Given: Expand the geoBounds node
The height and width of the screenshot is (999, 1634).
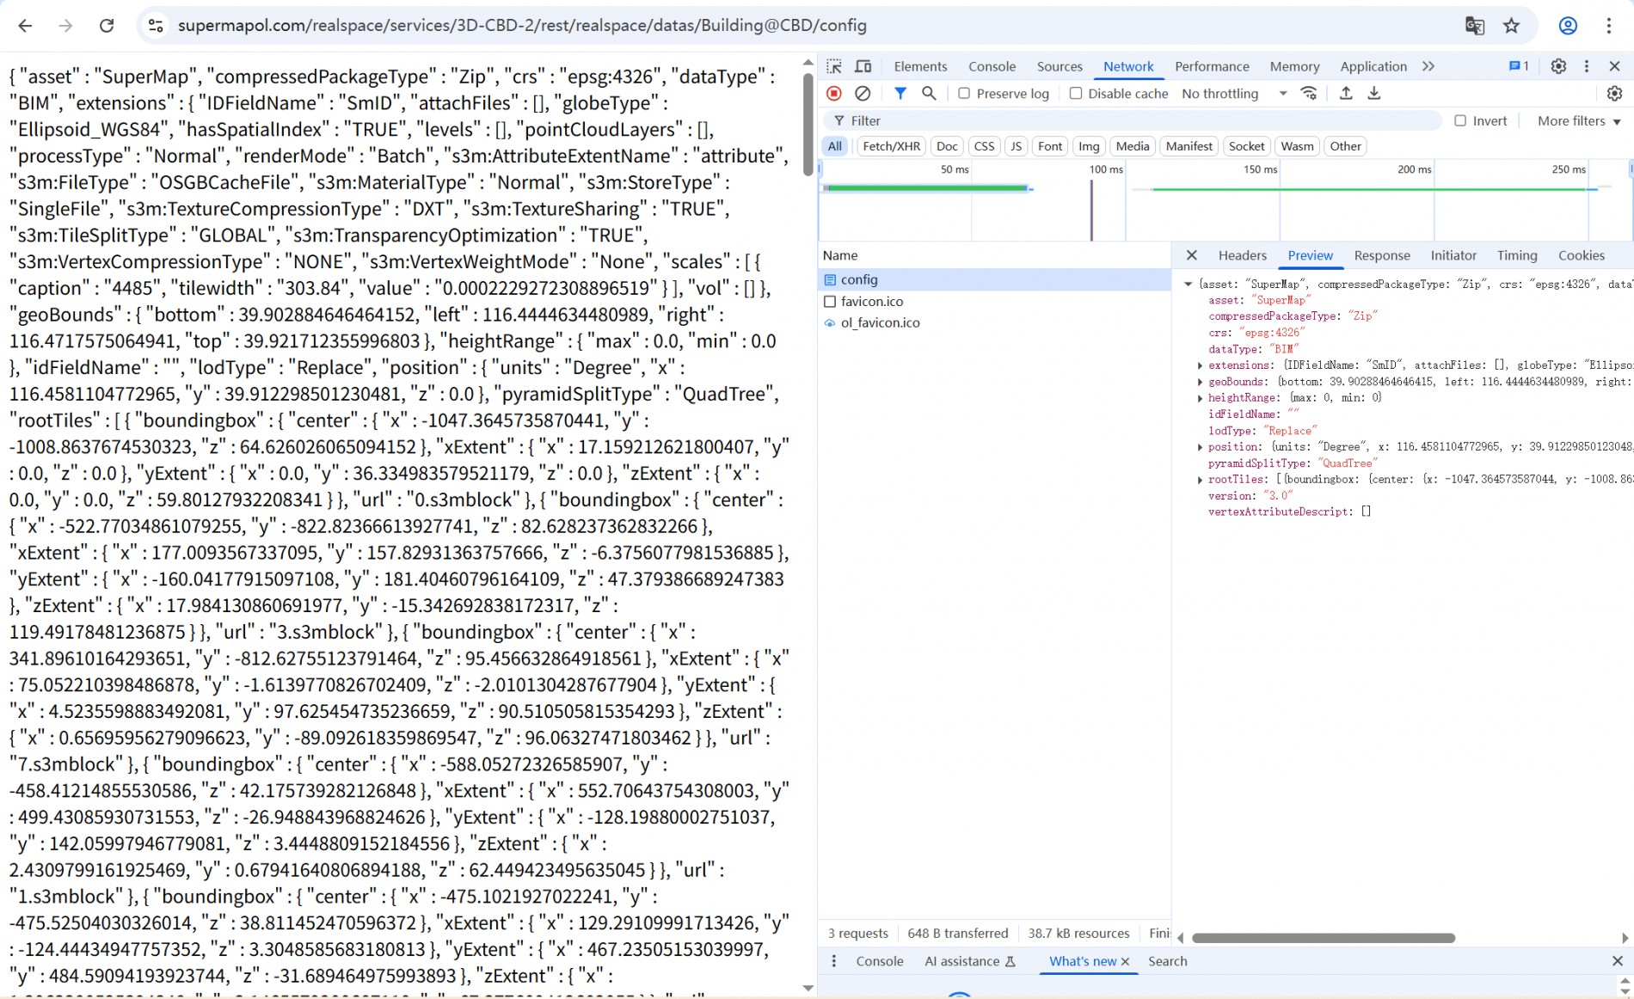Looking at the screenshot, I should 1200,382.
